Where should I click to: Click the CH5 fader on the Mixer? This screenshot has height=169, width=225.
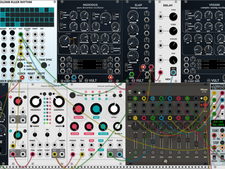(x=170, y=135)
